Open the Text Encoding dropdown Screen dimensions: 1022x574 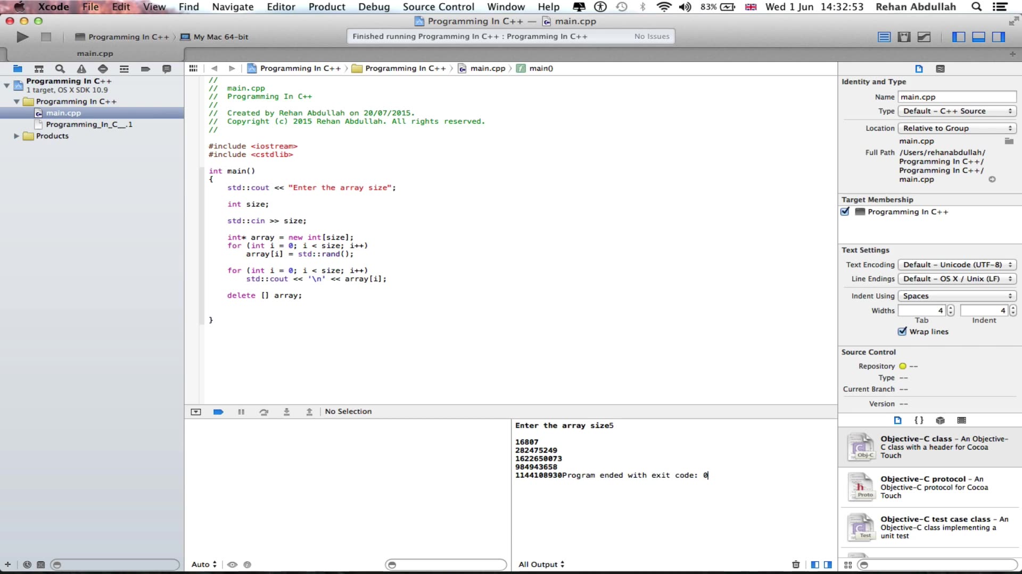click(x=957, y=265)
